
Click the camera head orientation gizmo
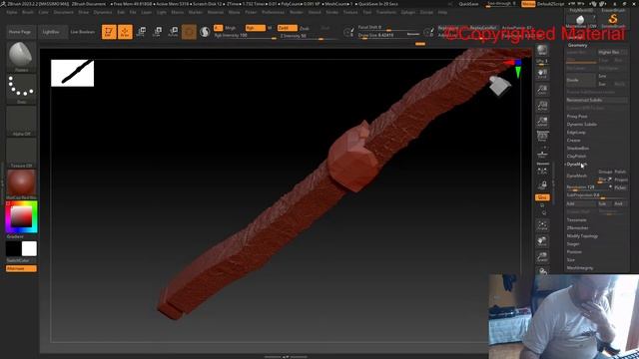(x=499, y=86)
